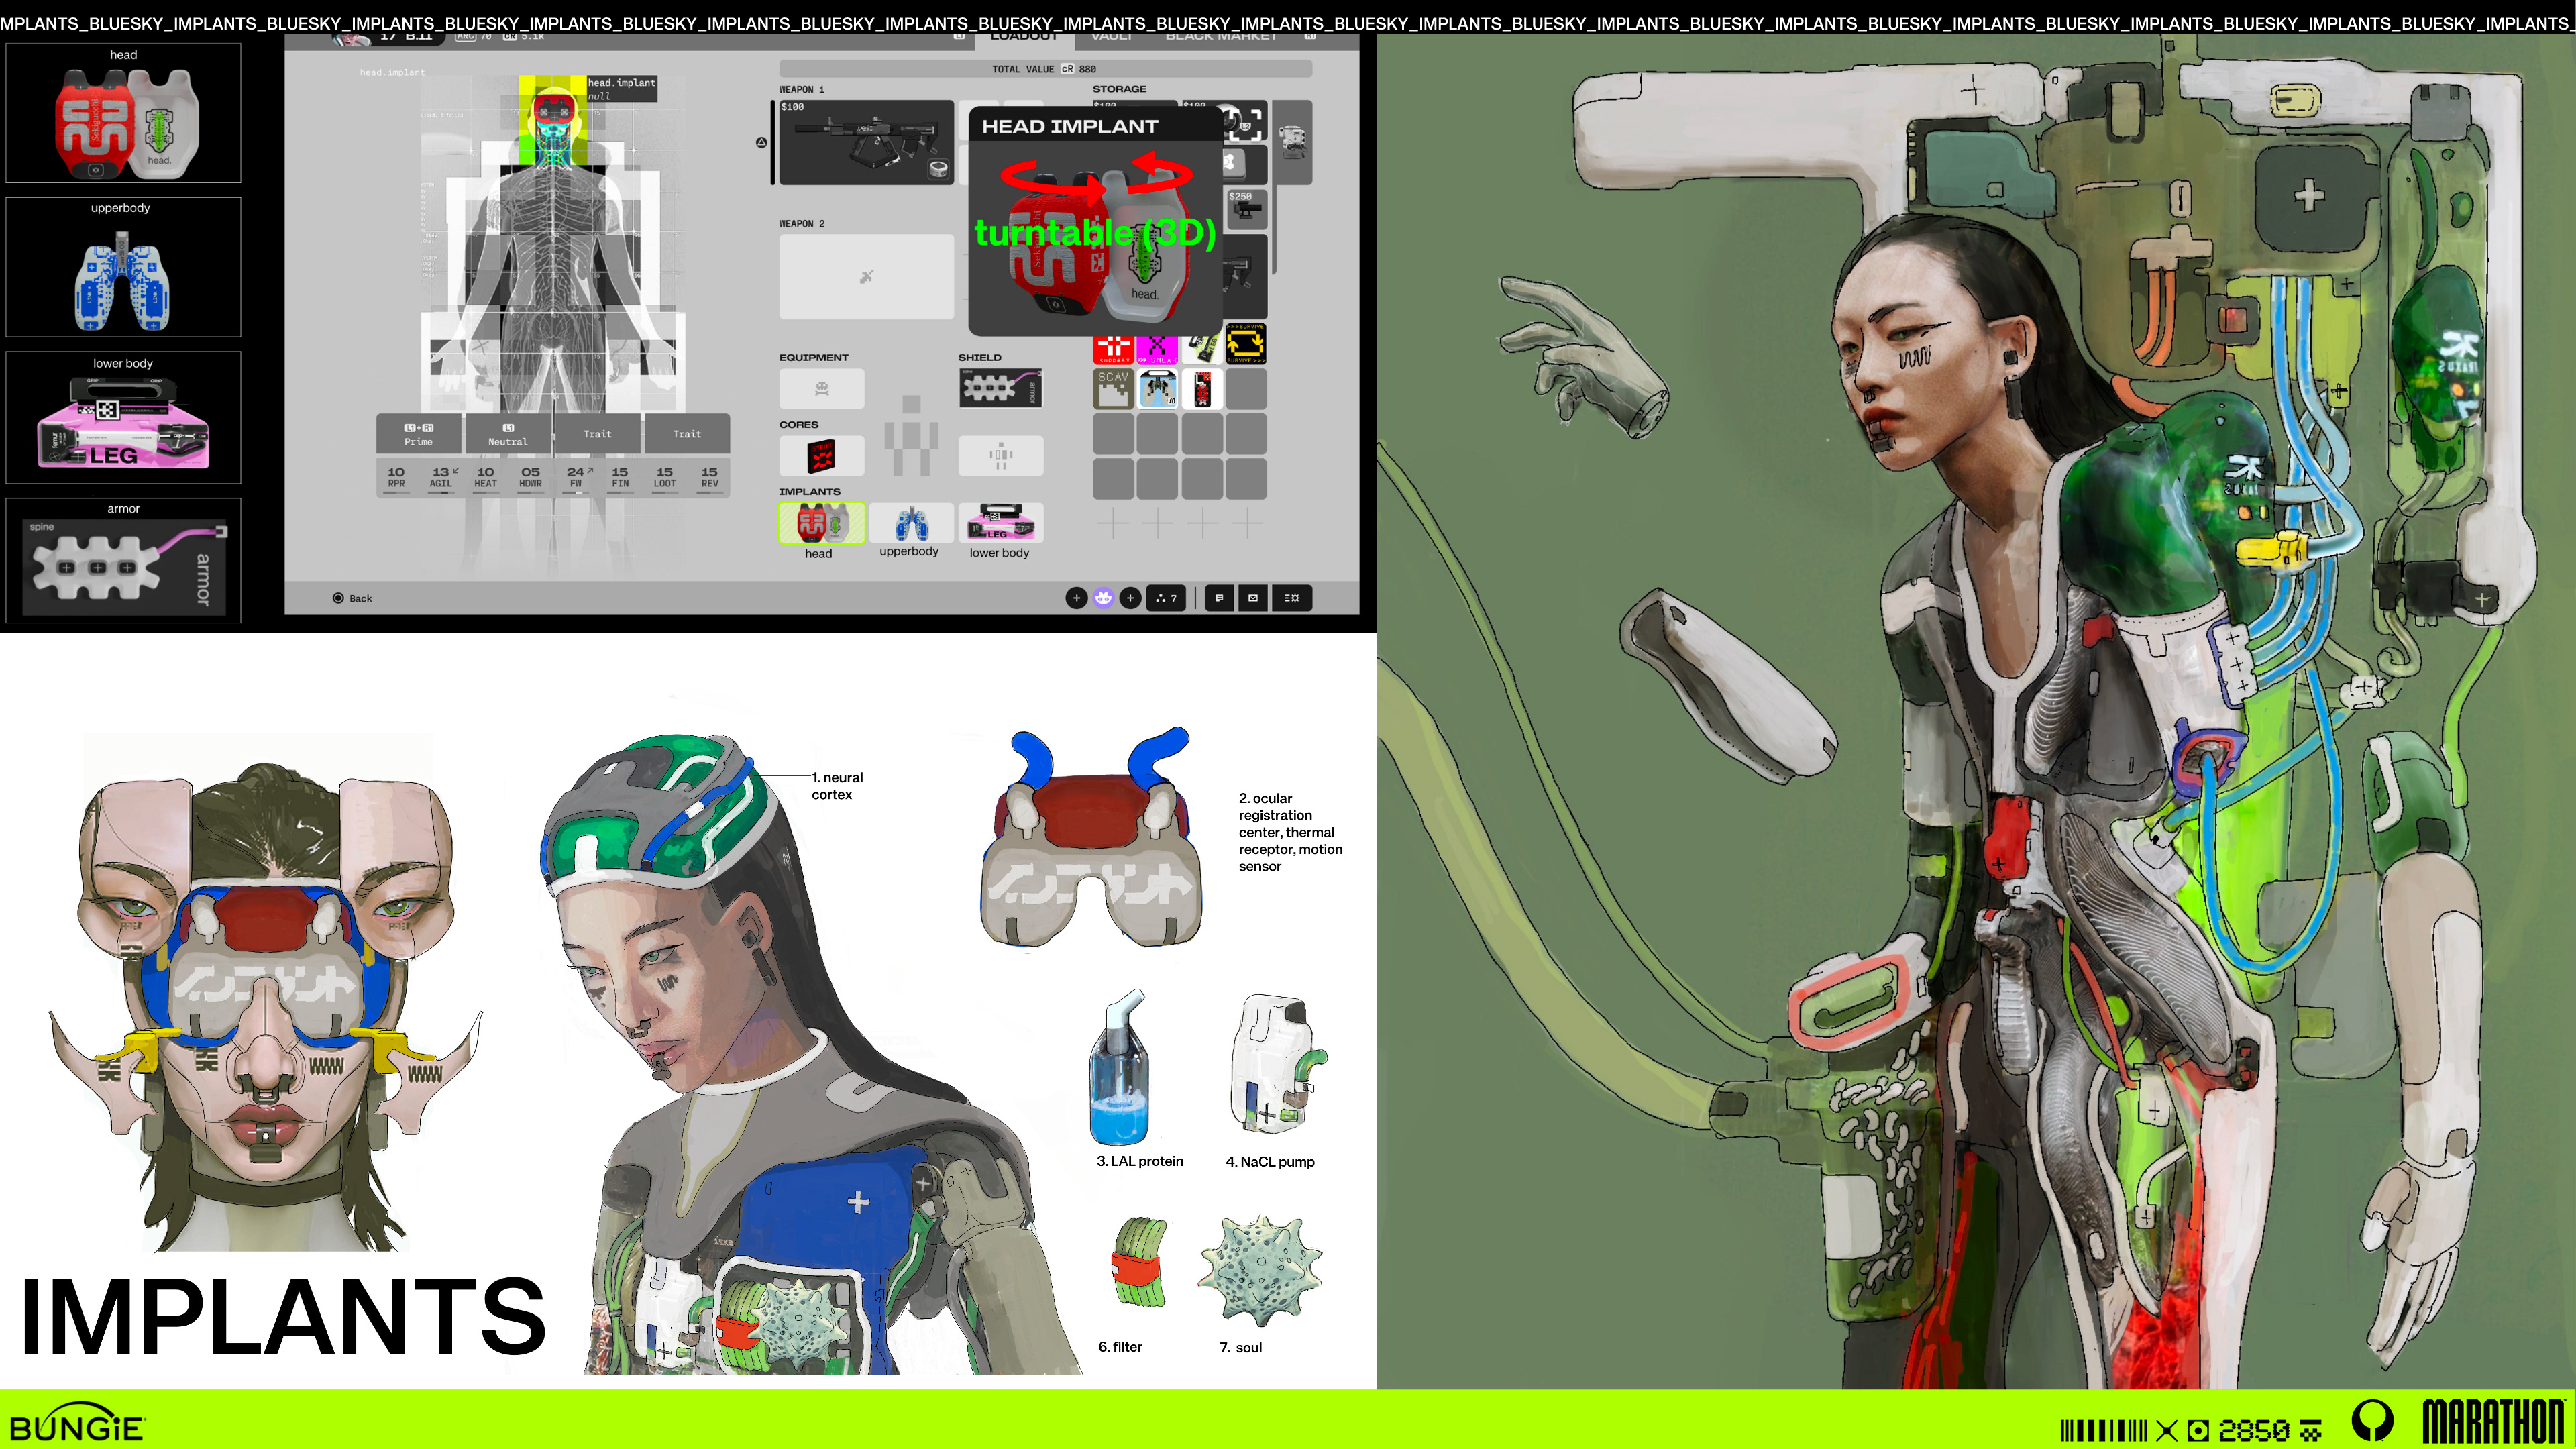This screenshot has width=2576, height=1449.
Task: Select the Weapon 1 rifle slot
Action: coord(866,142)
